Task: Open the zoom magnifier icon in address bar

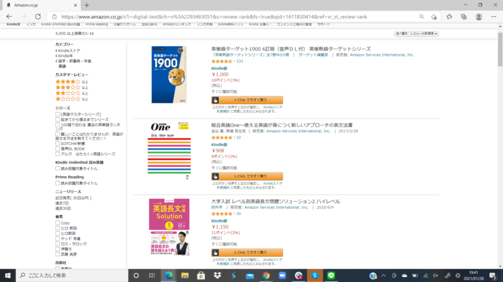Action: pyautogui.click(x=421, y=17)
